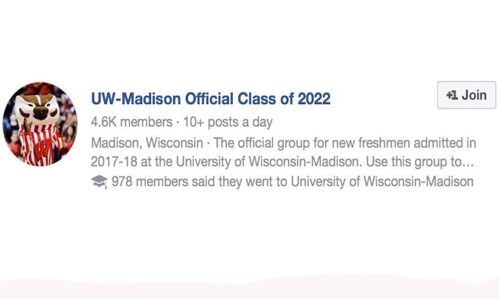
Task: Select the 10+ posts a day text
Action: click(x=228, y=122)
